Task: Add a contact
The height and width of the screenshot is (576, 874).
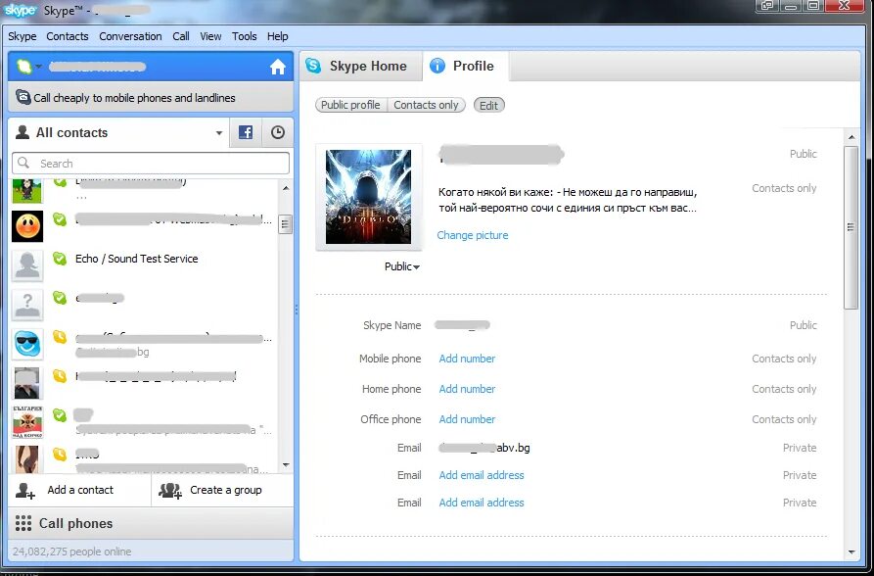Action: (x=79, y=490)
